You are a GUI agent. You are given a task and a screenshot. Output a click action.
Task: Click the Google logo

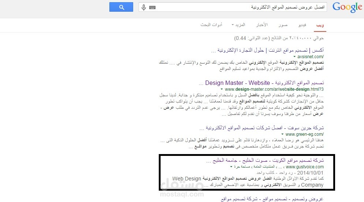click(347, 7)
